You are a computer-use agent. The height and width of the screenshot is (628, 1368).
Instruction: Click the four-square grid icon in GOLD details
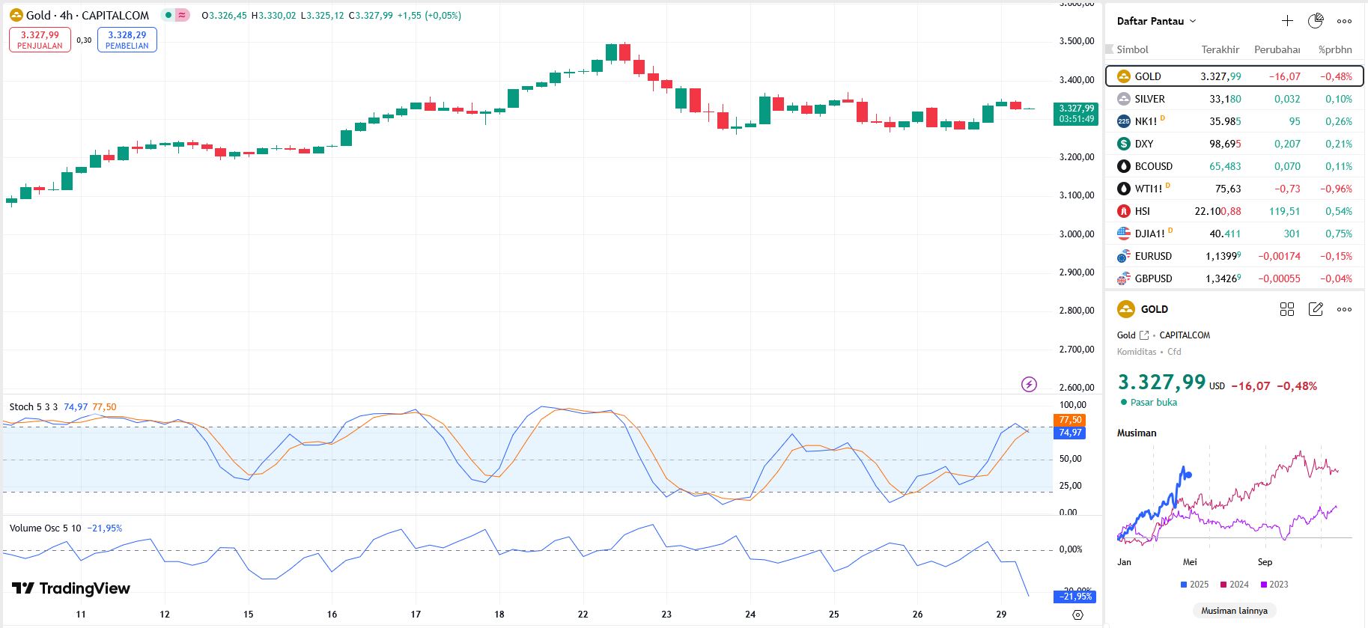[x=1287, y=309]
